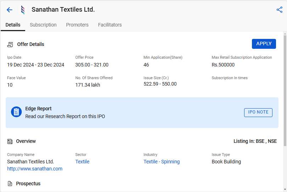The height and width of the screenshot is (192, 287).
Task: Click the Sanathan Textiles company logo
Action: [23, 10]
